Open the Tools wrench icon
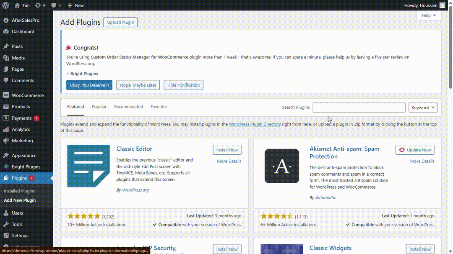This screenshot has height=254, width=453. pyautogui.click(x=6, y=224)
